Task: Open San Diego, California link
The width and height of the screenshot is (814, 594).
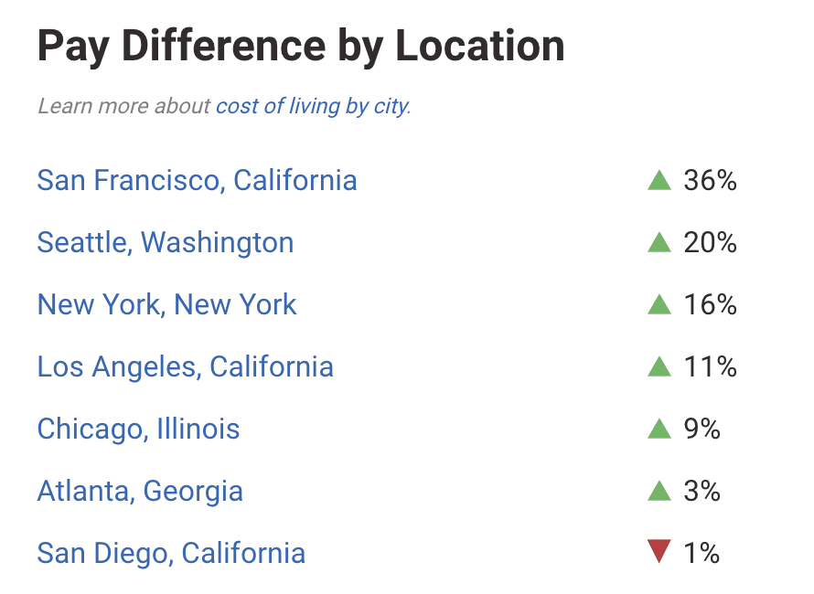Action: (171, 553)
